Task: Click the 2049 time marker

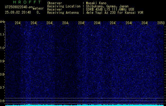Action: tap(145, 23)
